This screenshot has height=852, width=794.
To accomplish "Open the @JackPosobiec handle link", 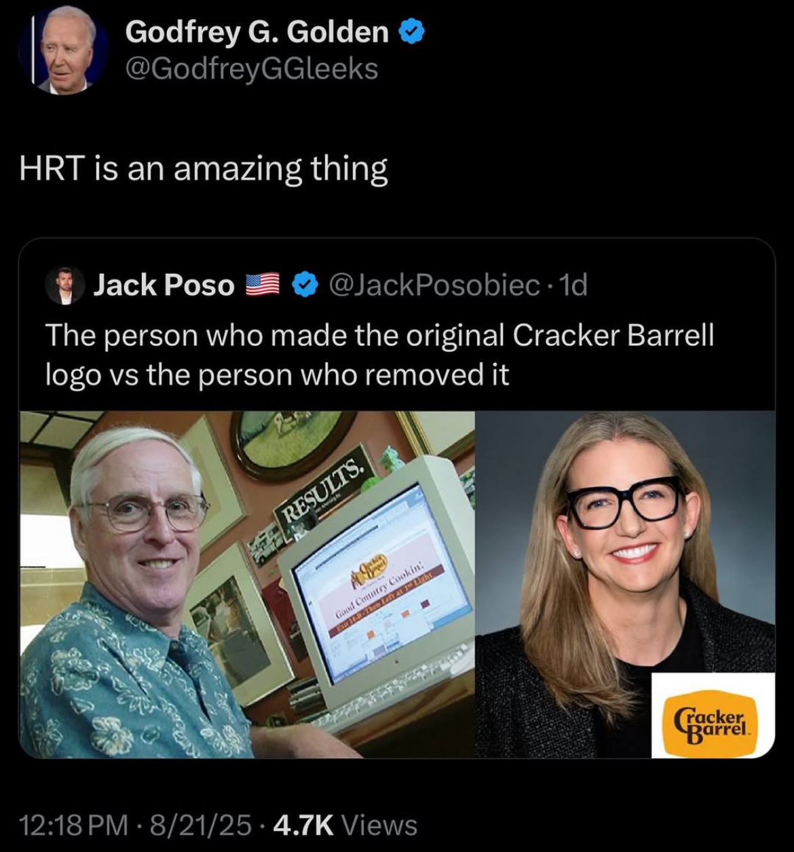I will (434, 285).
